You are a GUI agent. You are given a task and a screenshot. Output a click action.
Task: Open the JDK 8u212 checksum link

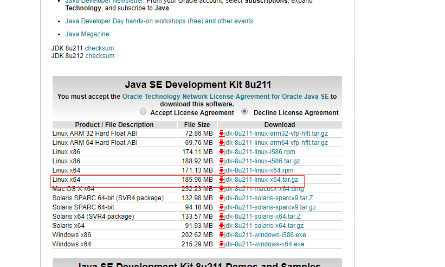(x=100, y=56)
